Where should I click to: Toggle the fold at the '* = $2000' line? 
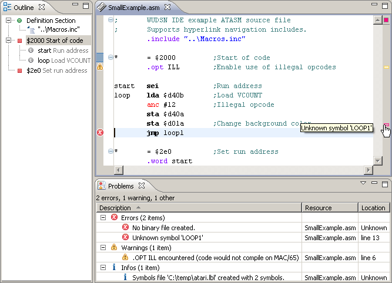110,58
